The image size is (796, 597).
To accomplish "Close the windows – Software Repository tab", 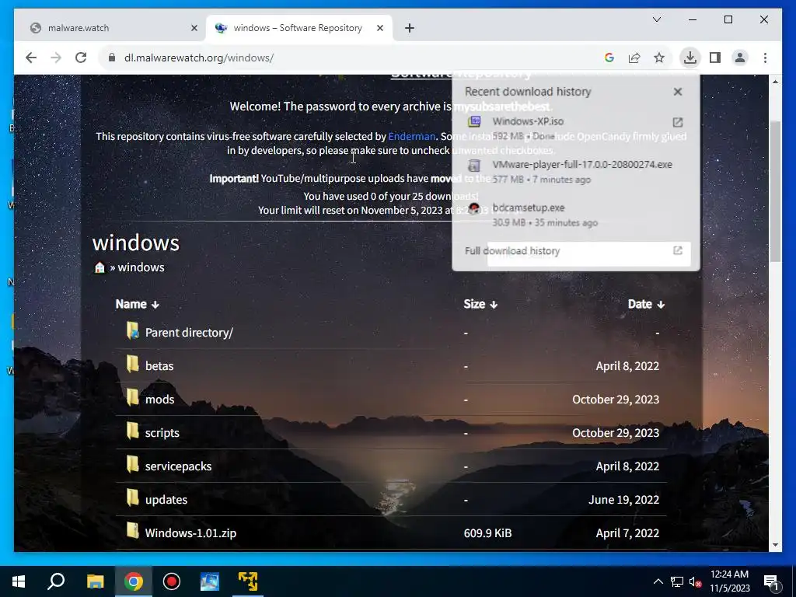I will [x=379, y=29].
